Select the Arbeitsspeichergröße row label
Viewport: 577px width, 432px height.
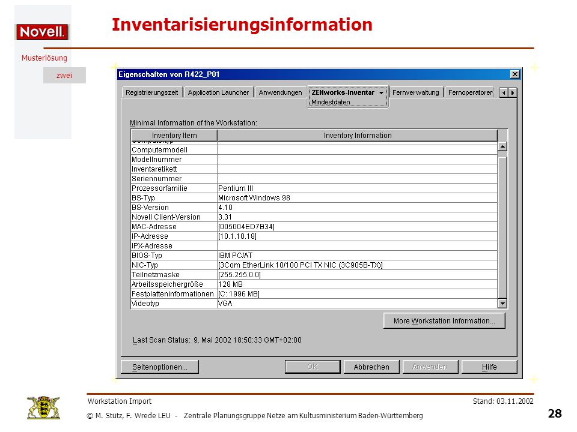[167, 284]
